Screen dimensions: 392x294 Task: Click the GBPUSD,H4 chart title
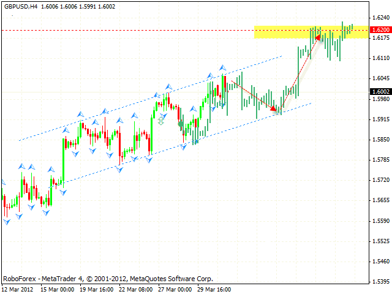(21, 5)
